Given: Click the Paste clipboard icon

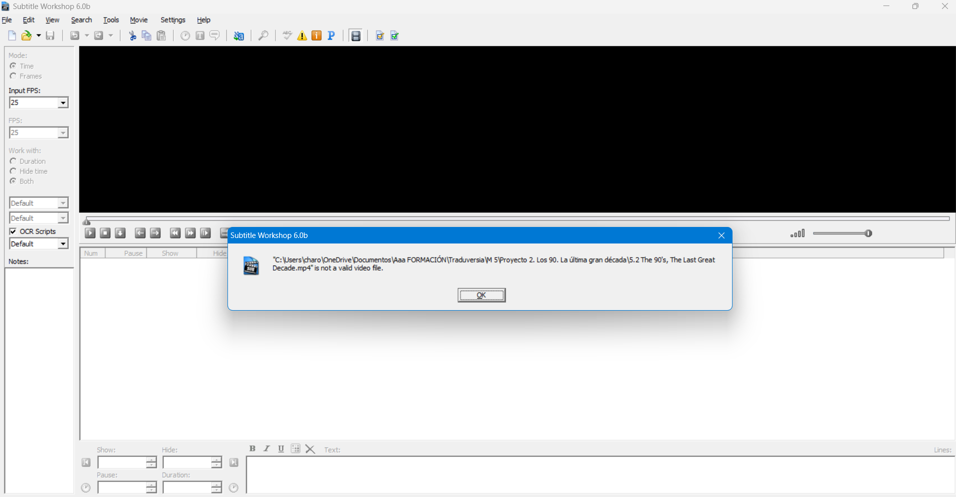Looking at the screenshot, I should tap(161, 36).
